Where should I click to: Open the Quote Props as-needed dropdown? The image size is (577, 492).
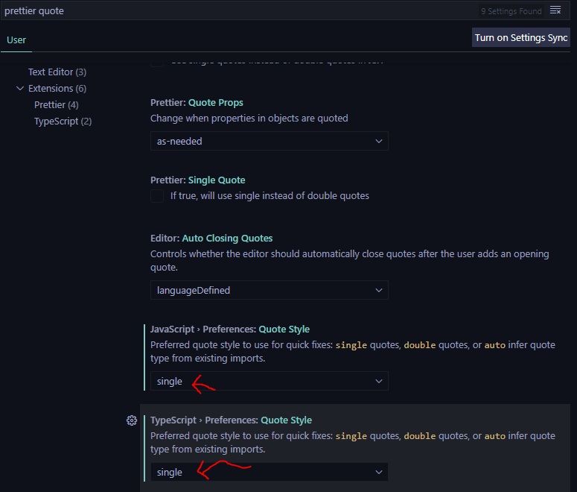(270, 141)
